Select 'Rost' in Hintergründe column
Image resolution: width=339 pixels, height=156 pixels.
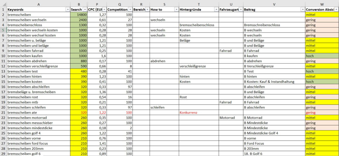tap(199, 97)
